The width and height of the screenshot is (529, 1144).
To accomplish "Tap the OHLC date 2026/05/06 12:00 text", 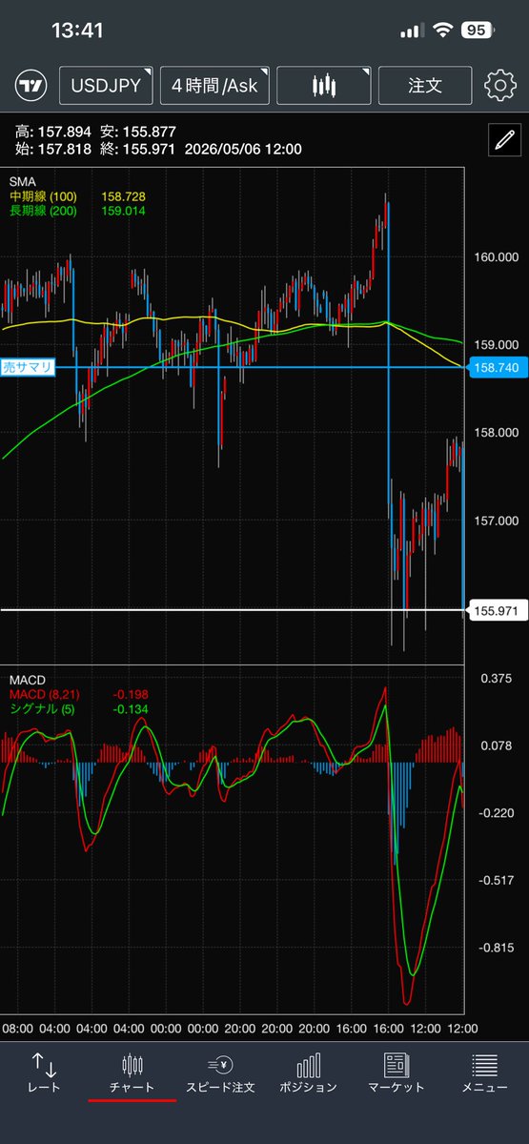I will pyautogui.click(x=245, y=149).
